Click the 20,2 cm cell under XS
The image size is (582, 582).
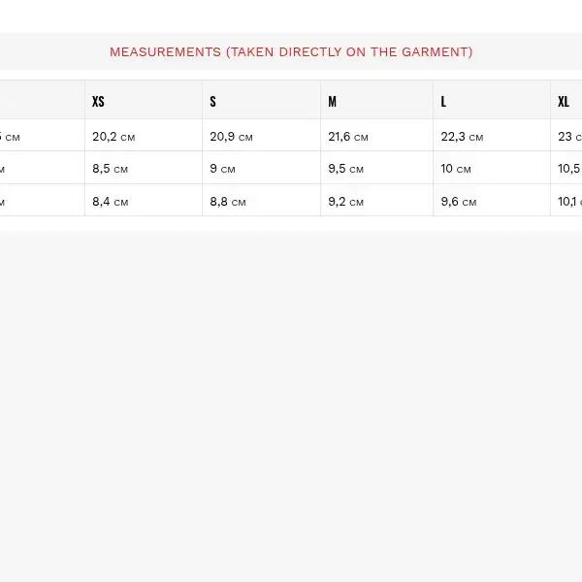113,137
